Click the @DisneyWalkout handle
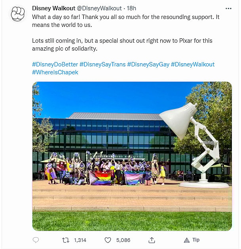 [99, 8]
